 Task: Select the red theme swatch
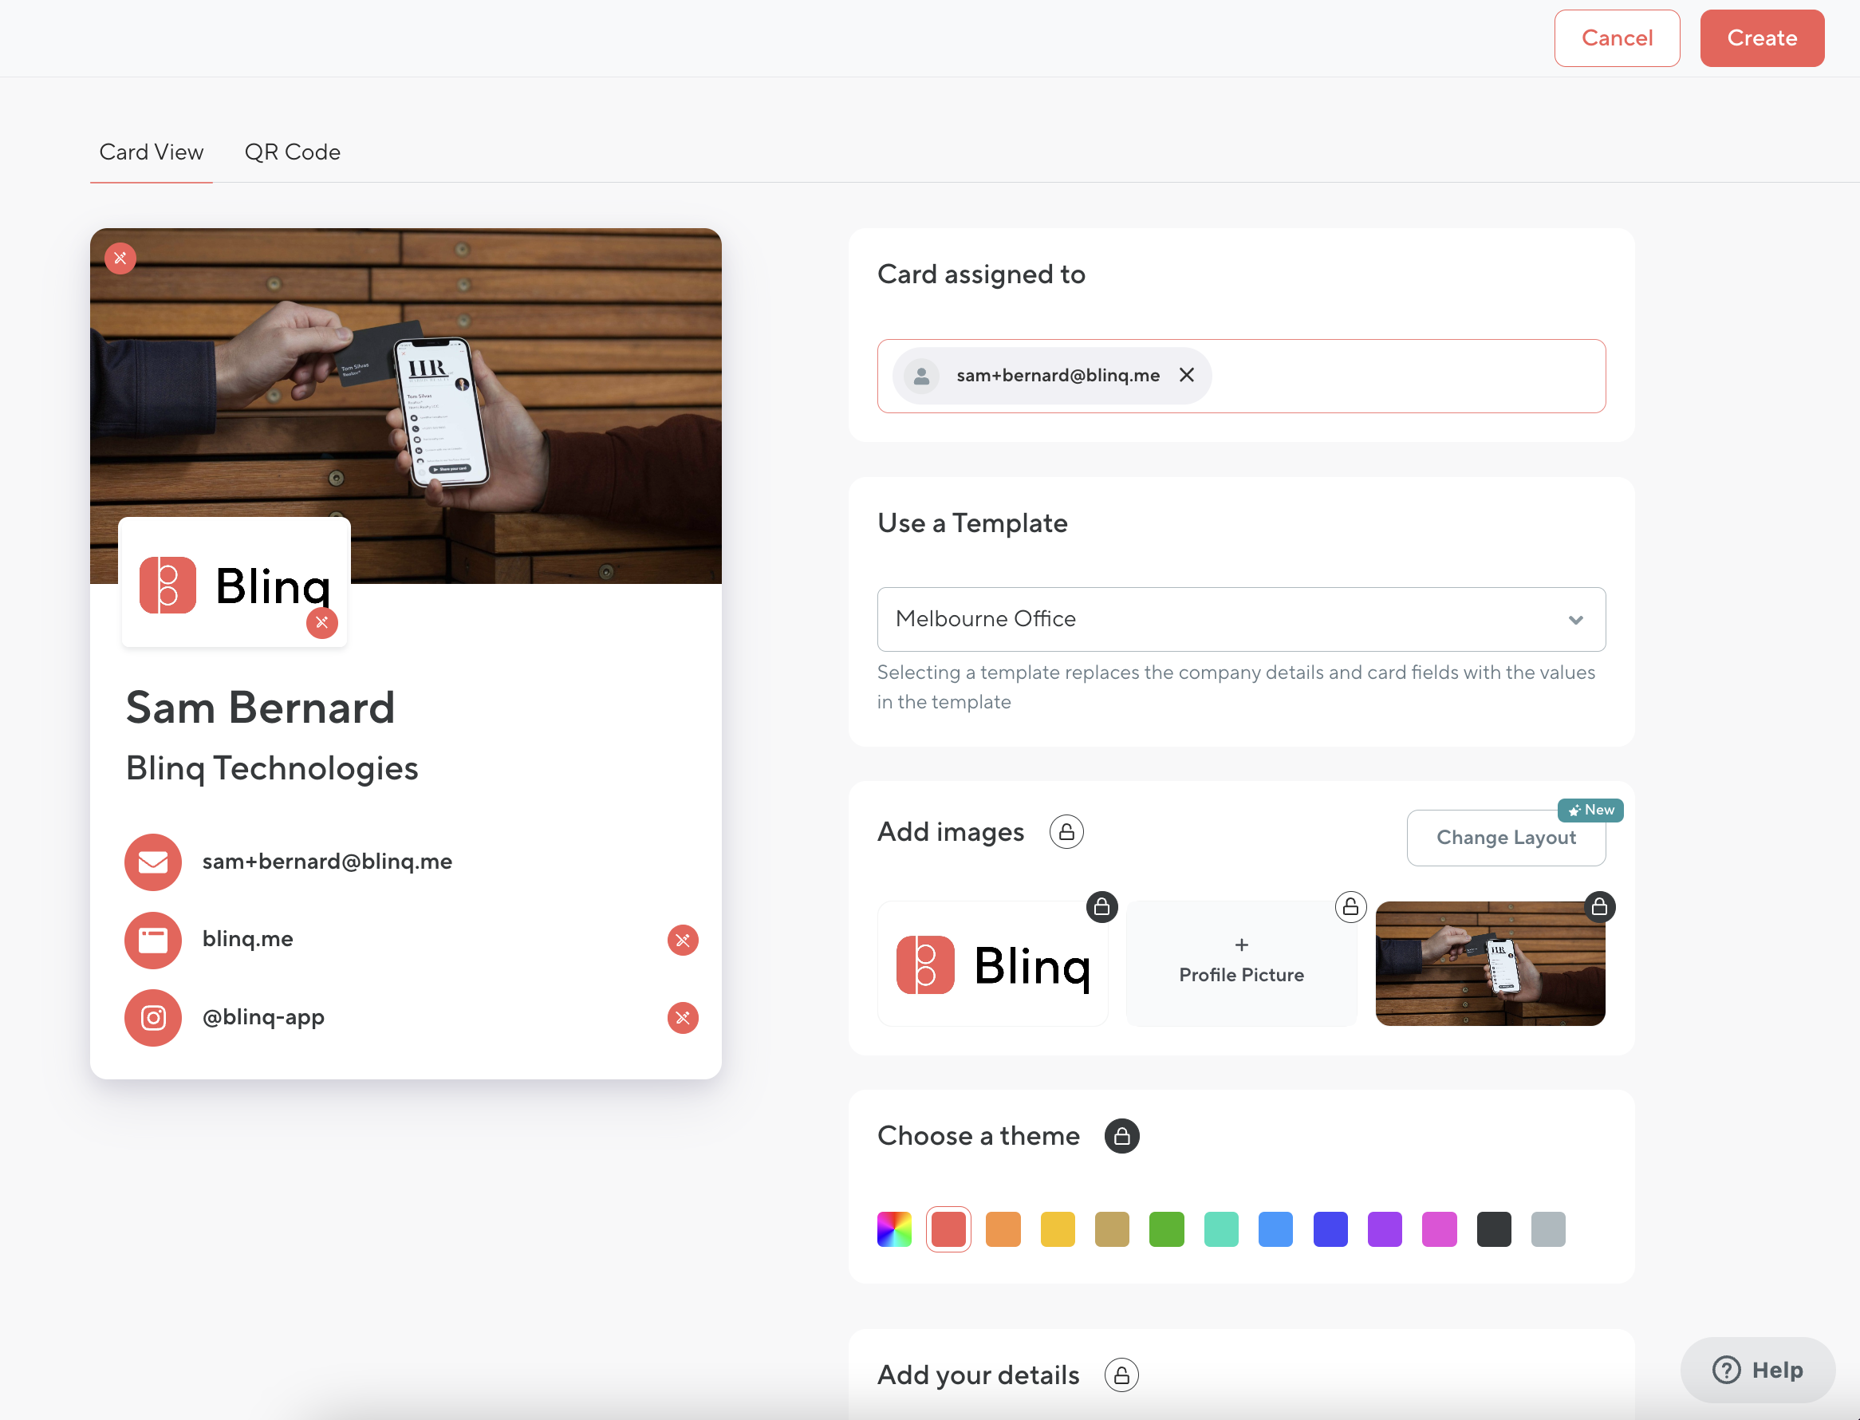(948, 1229)
